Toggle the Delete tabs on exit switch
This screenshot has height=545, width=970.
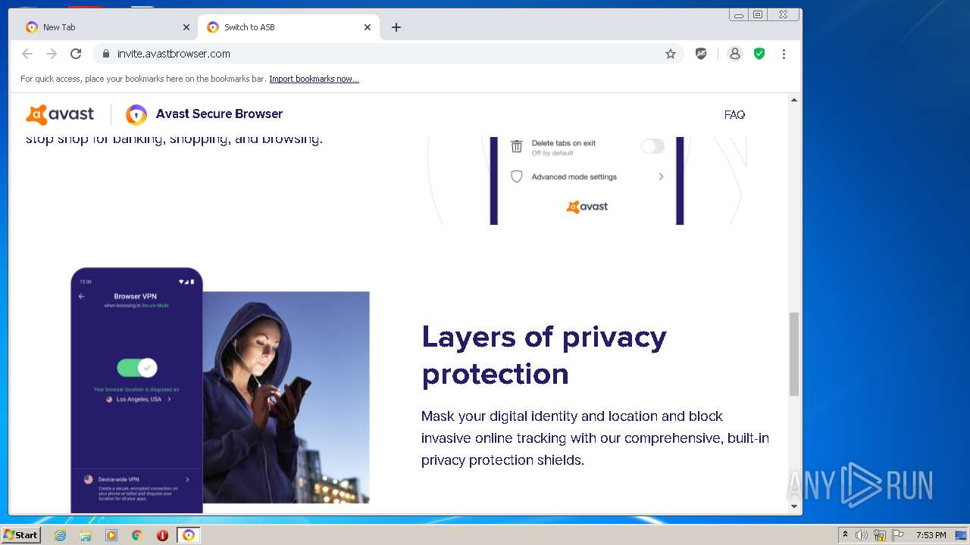click(652, 147)
